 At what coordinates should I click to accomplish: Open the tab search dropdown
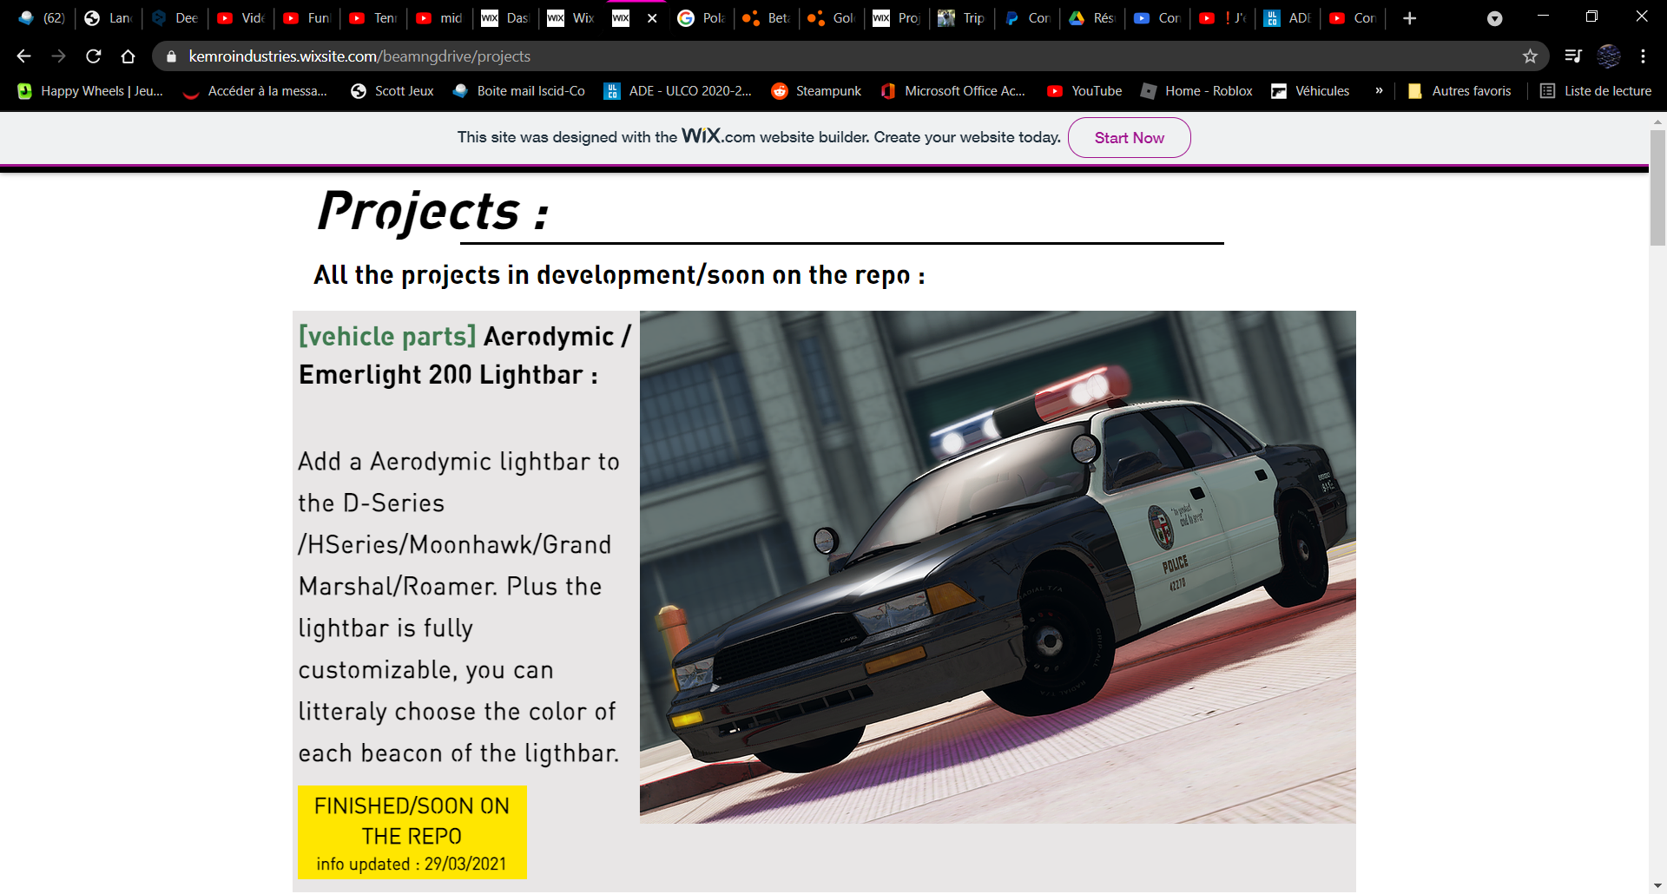(x=1494, y=18)
